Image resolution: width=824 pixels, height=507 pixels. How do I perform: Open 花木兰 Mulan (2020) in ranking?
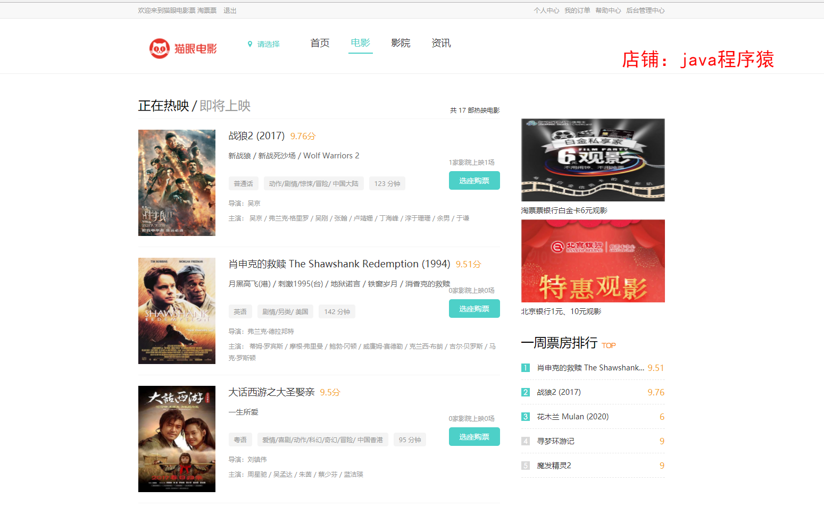[x=573, y=417]
